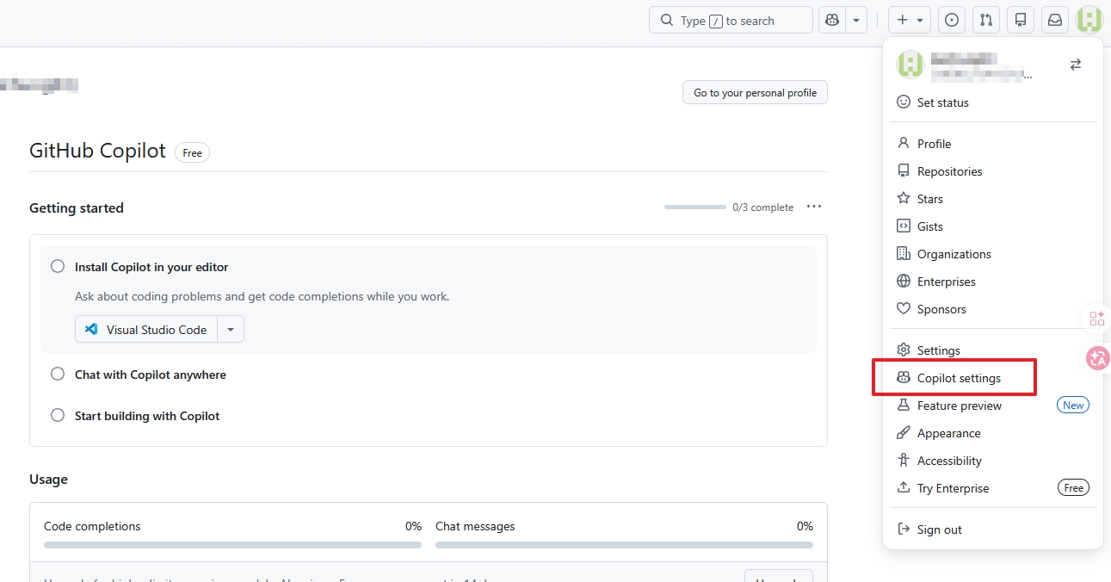Open the Repositories icon in header
This screenshot has width=1111, height=582.
click(x=1021, y=20)
